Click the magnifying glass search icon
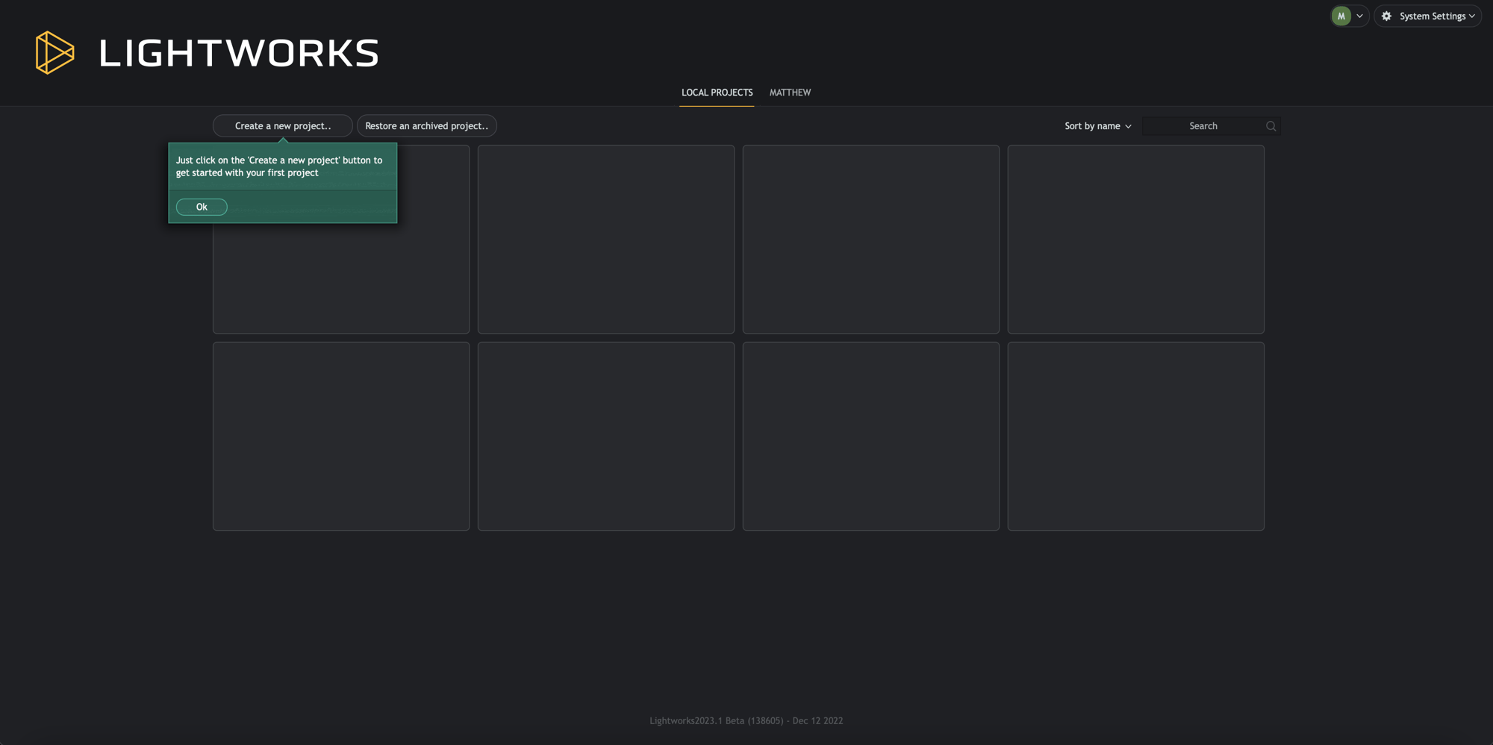Image resolution: width=1493 pixels, height=745 pixels. (1271, 126)
